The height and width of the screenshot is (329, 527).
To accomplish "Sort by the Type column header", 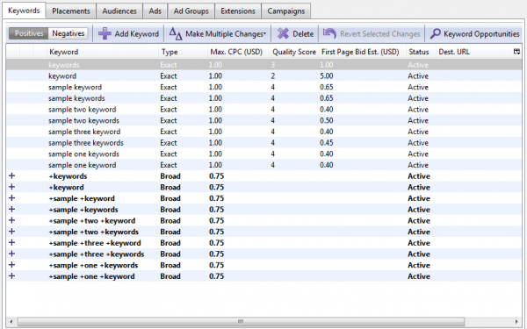I will [184, 52].
